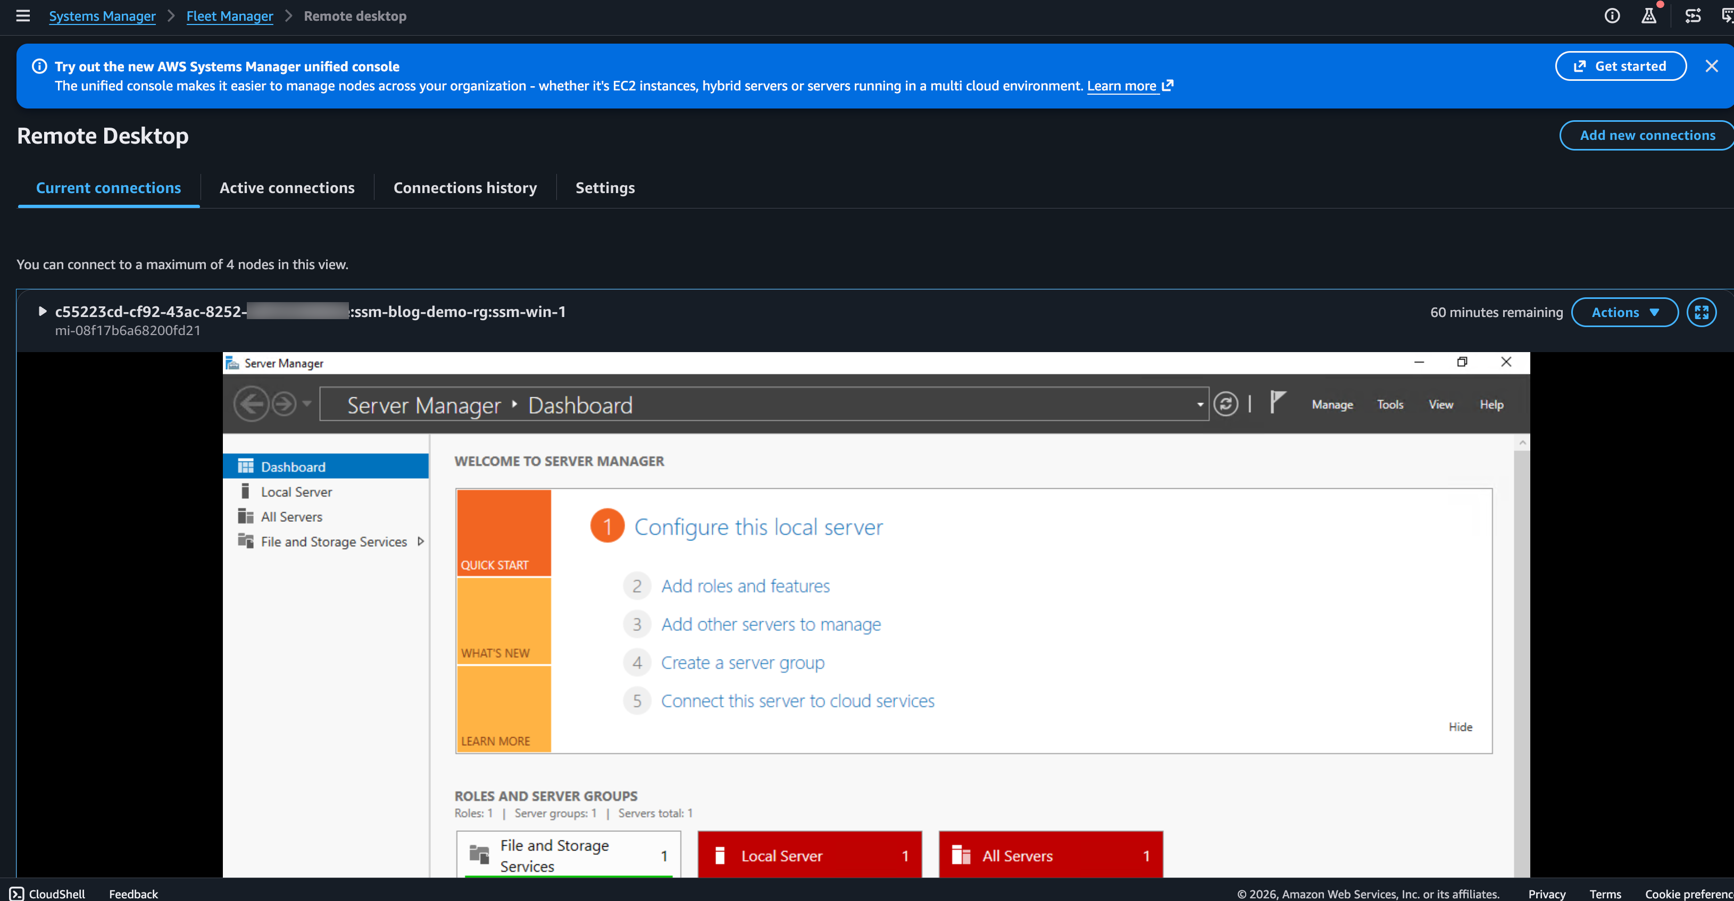Select the Current connections tab

109,188
